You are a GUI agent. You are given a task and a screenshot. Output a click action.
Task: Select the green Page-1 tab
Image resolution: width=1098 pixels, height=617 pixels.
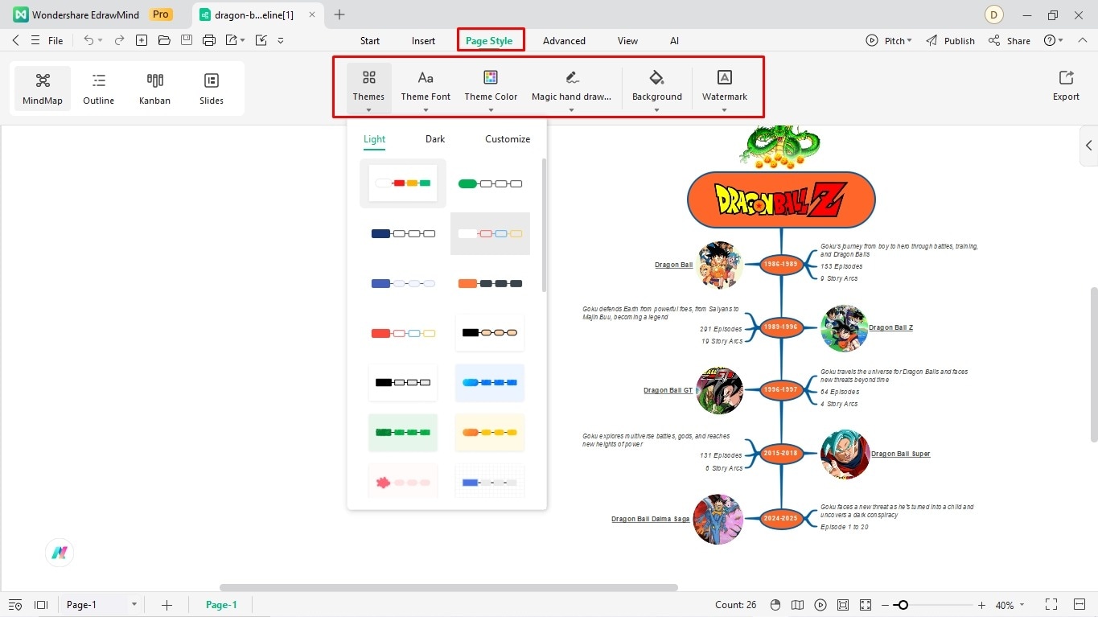pyautogui.click(x=221, y=605)
